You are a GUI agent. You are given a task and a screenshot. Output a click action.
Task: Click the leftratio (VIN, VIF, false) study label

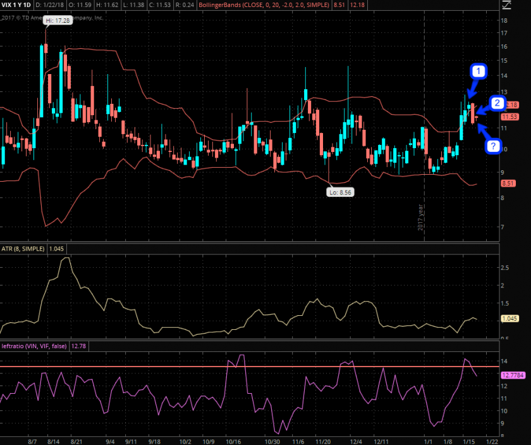click(x=34, y=345)
